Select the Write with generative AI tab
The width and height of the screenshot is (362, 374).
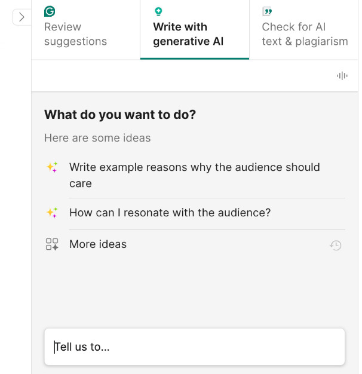195,30
